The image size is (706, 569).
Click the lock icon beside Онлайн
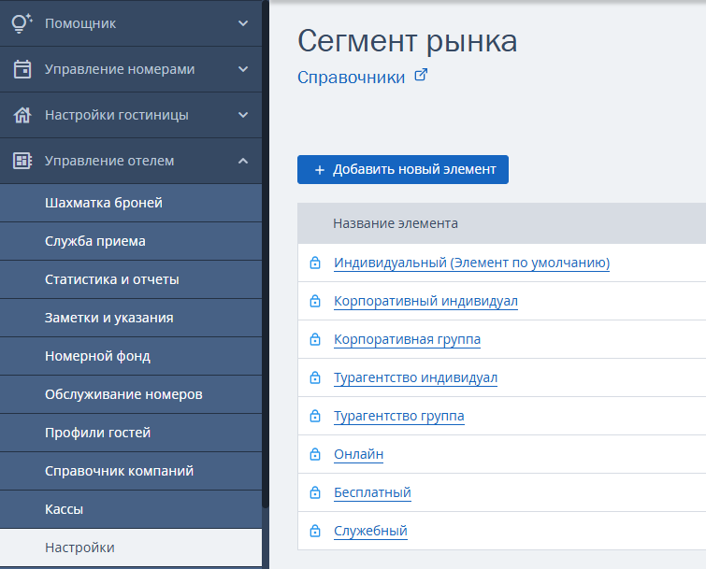point(315,454)
